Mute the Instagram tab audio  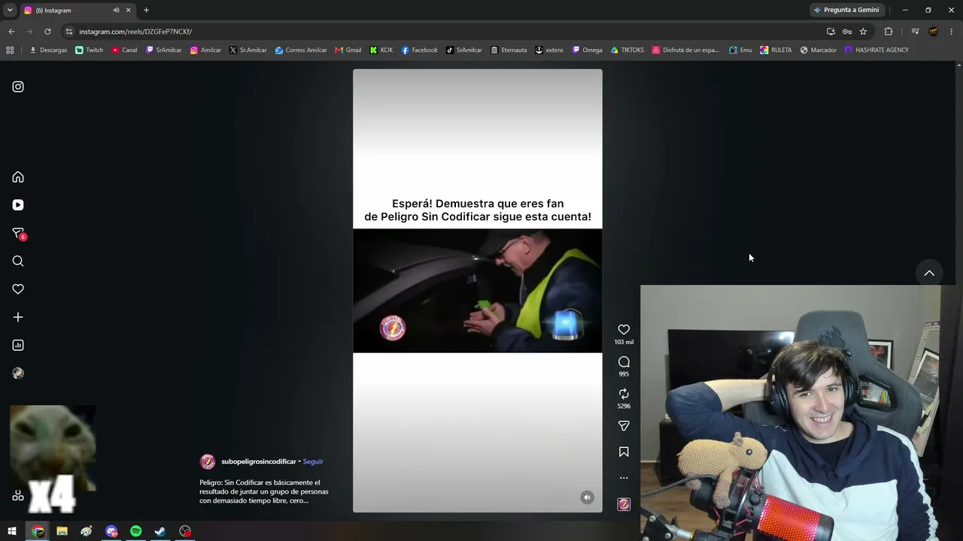click(x=116, y=11)
